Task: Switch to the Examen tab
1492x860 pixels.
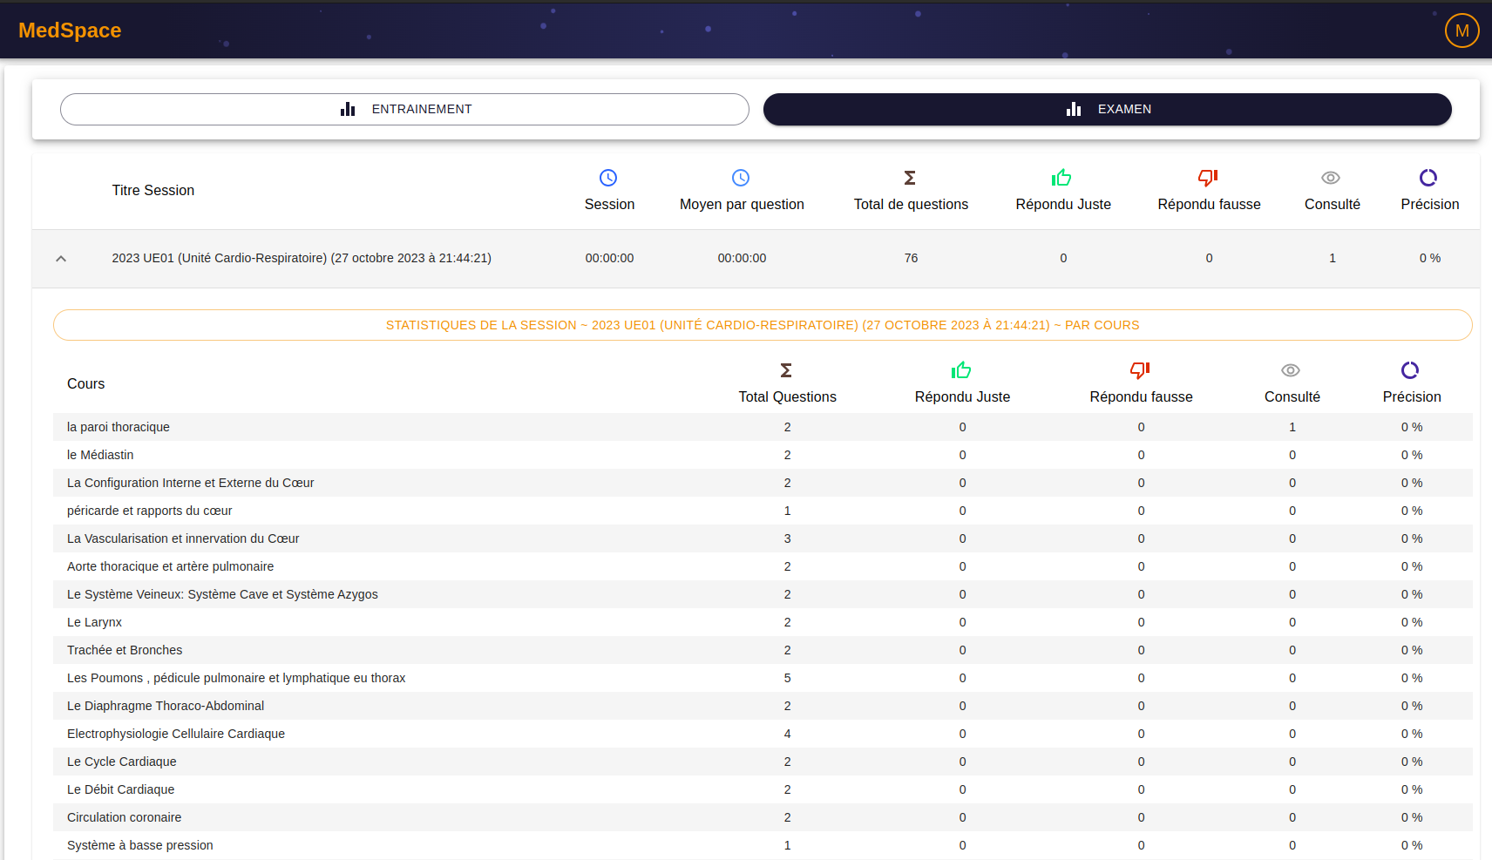Action: (1107, 109)
